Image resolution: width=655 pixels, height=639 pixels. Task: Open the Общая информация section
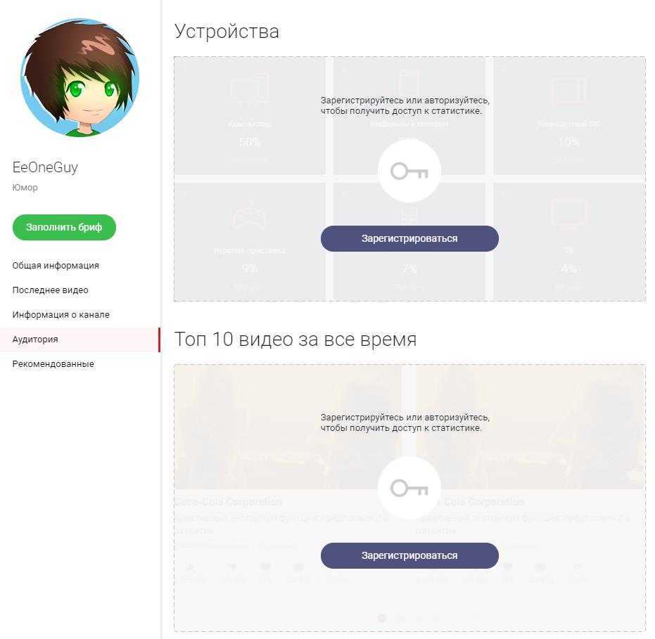coord(56,266)
